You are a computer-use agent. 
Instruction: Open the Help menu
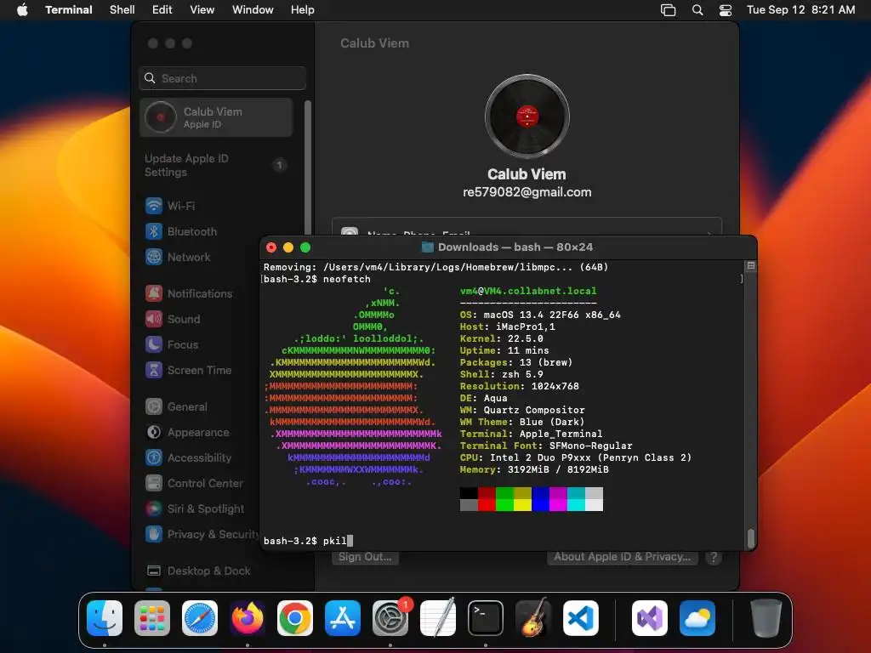click(x=303, y=9)
